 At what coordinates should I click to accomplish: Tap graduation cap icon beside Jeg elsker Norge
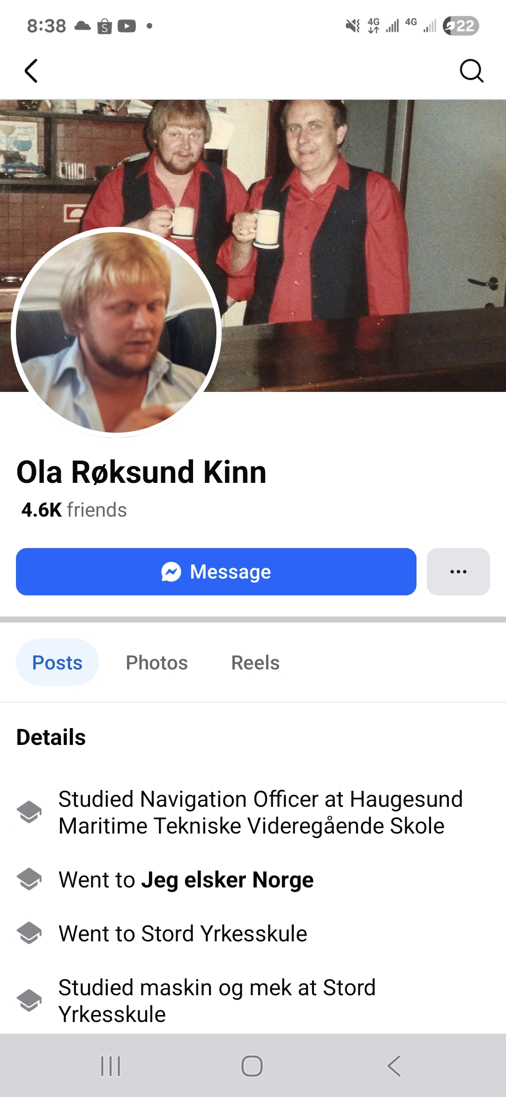tap(29, 879)
